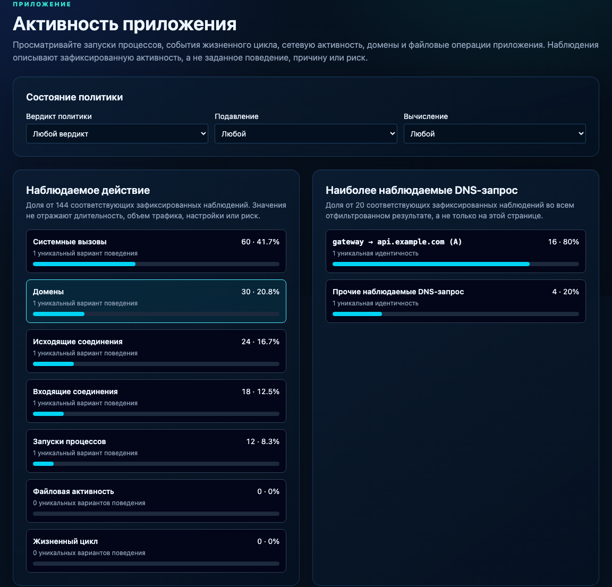Click "Доля от 144 соответствующих" description text

[156, 210]
